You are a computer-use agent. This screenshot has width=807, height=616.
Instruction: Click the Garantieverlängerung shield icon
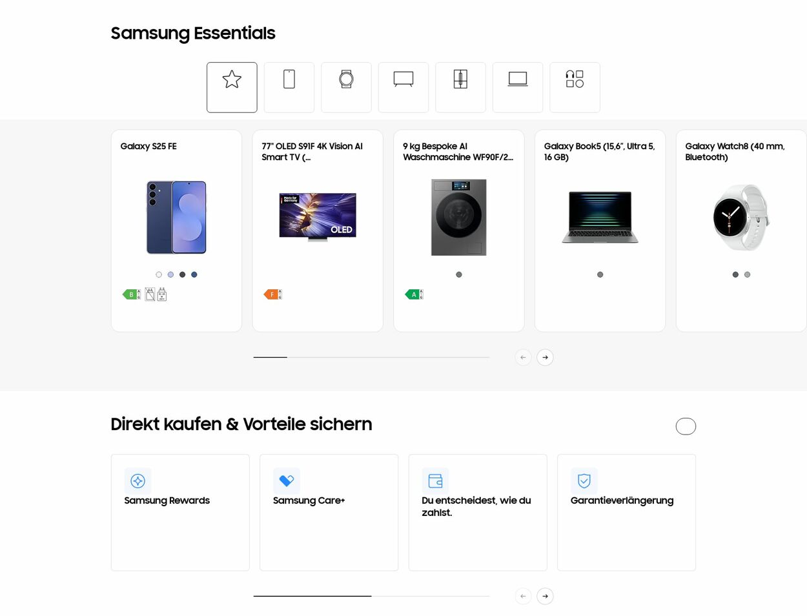584,481
